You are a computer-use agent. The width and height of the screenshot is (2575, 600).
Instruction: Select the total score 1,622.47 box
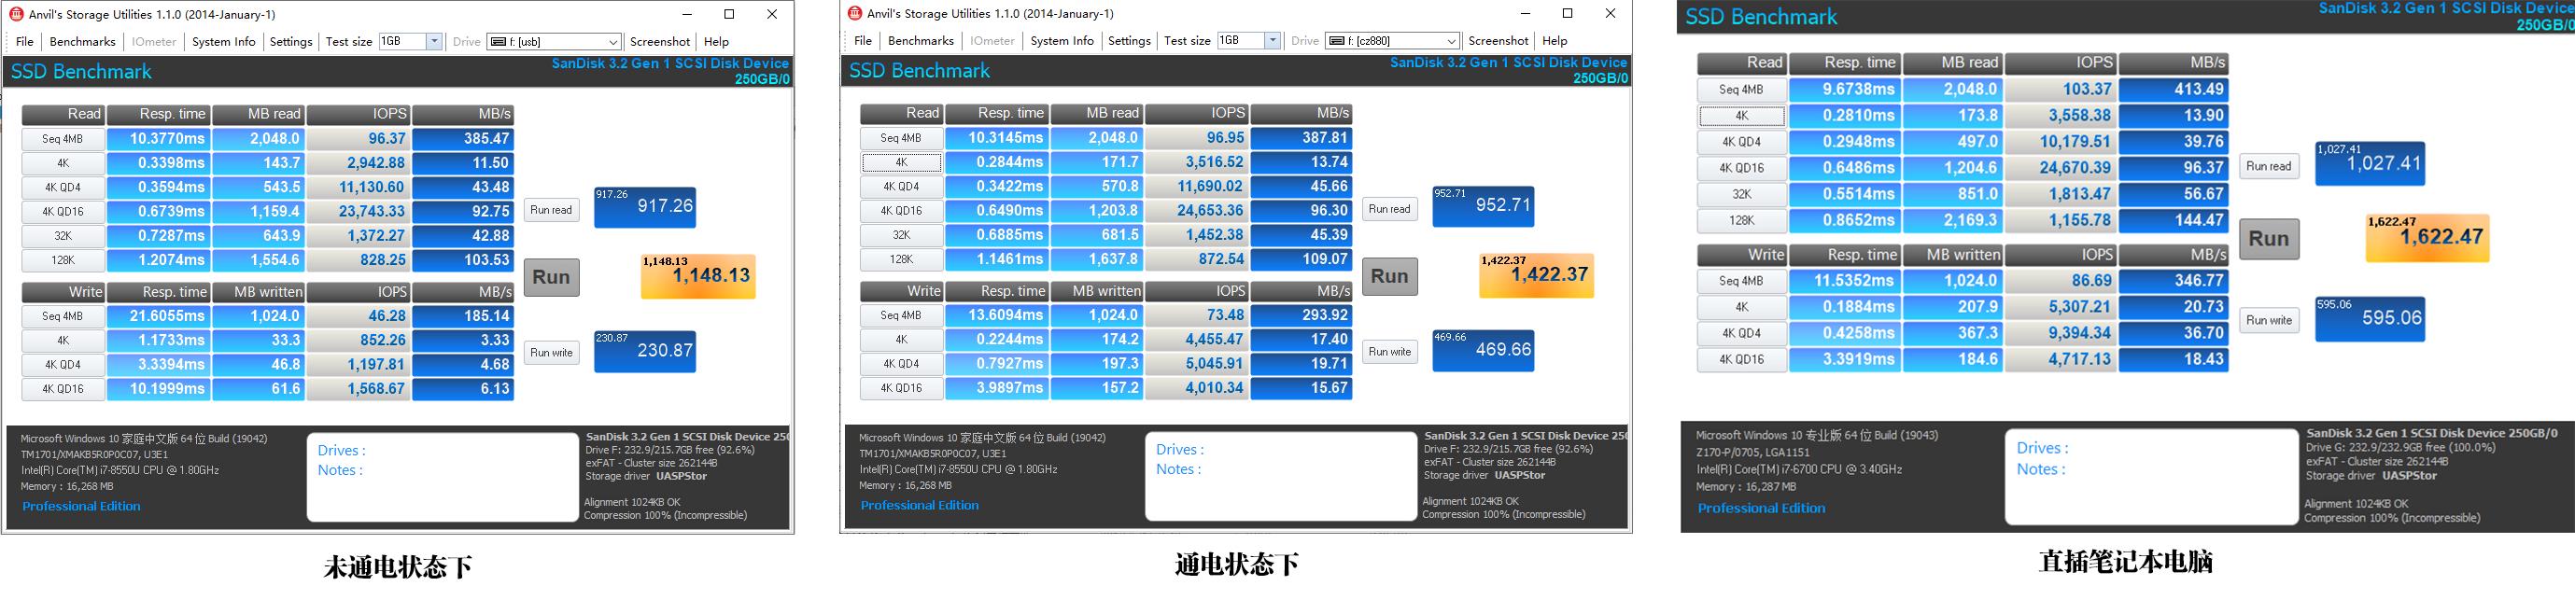click(x=2427, y=239)
